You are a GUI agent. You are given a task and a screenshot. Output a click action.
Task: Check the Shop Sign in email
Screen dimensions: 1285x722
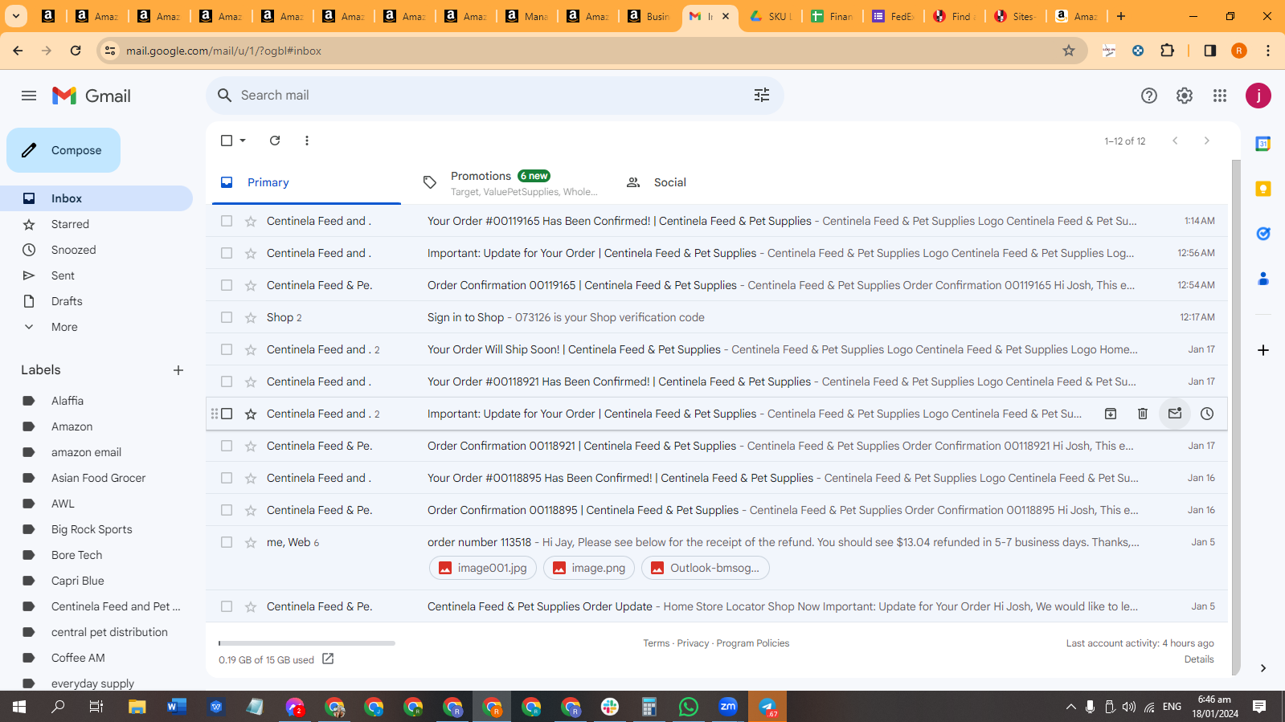[x=227, y=317]
